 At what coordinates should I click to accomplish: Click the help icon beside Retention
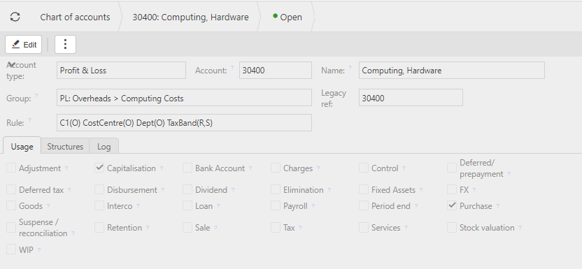pos(148,228)
